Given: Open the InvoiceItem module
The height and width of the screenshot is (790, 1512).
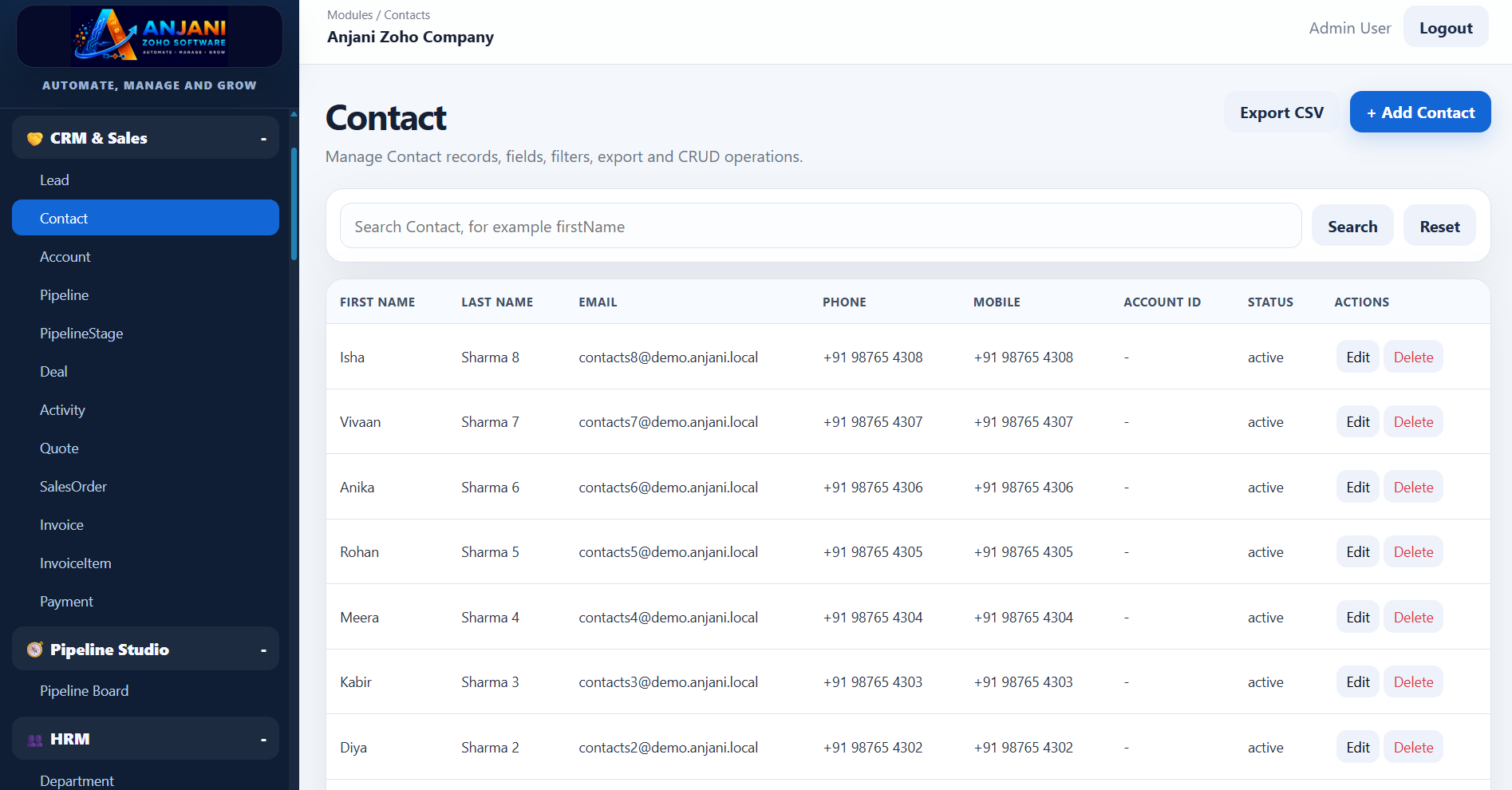Looking at the screenshot, I should coord(145,563).
